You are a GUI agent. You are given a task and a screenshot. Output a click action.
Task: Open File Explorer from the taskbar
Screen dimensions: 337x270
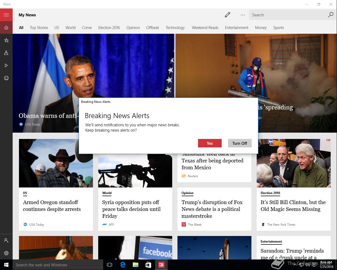click(x=136, y=265)
